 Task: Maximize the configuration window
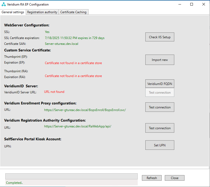[192, 4]
